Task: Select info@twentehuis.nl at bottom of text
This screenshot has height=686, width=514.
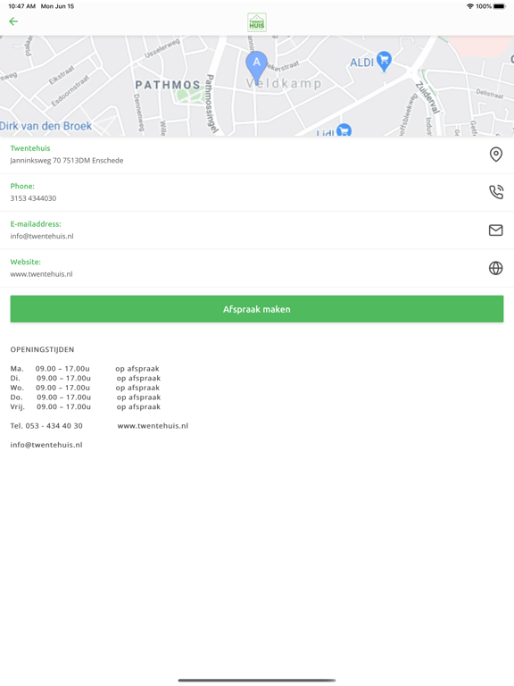Action: (x=46, y=445)
